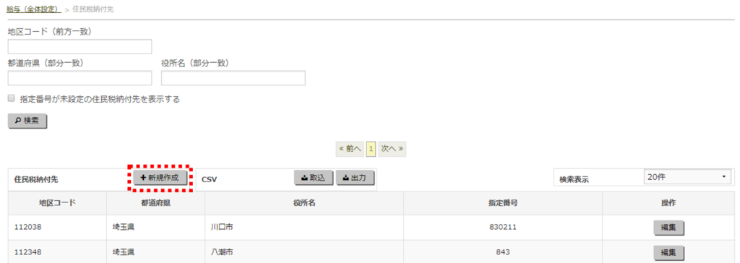This screenshot has height=263, width=740.
Task: Click the 都道府県 column header
Action: point(156,203)
